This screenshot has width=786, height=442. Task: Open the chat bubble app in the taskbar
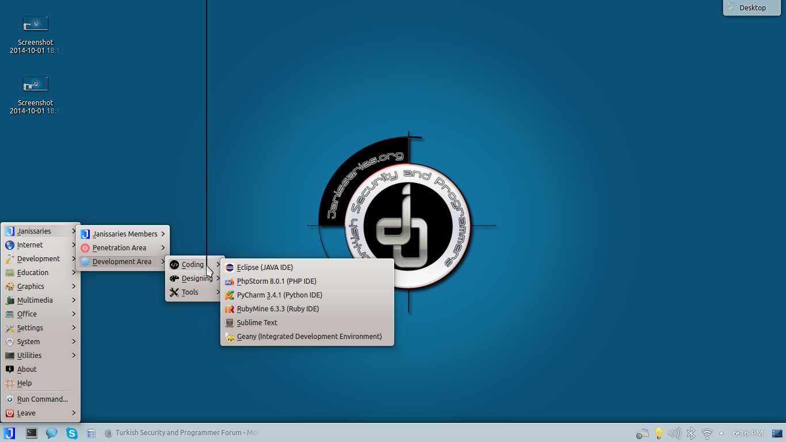52,433
